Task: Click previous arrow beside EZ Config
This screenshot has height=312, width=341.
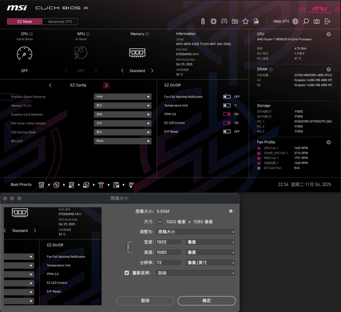Action: coord(50,85)
